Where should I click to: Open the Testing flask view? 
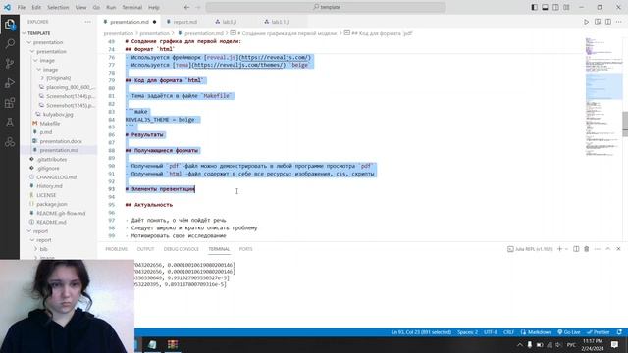point(10,123)
